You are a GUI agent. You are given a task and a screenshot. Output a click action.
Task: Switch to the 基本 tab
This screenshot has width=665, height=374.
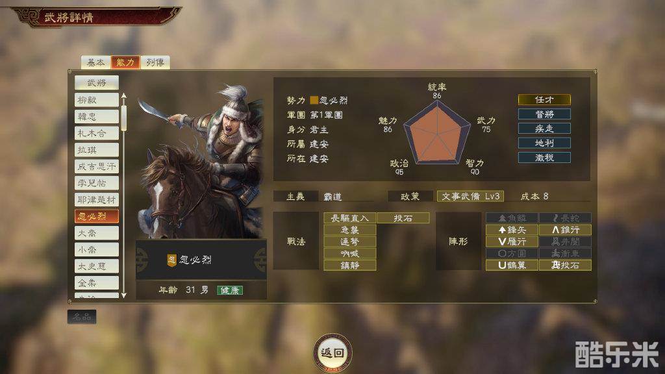click(96, 62)
